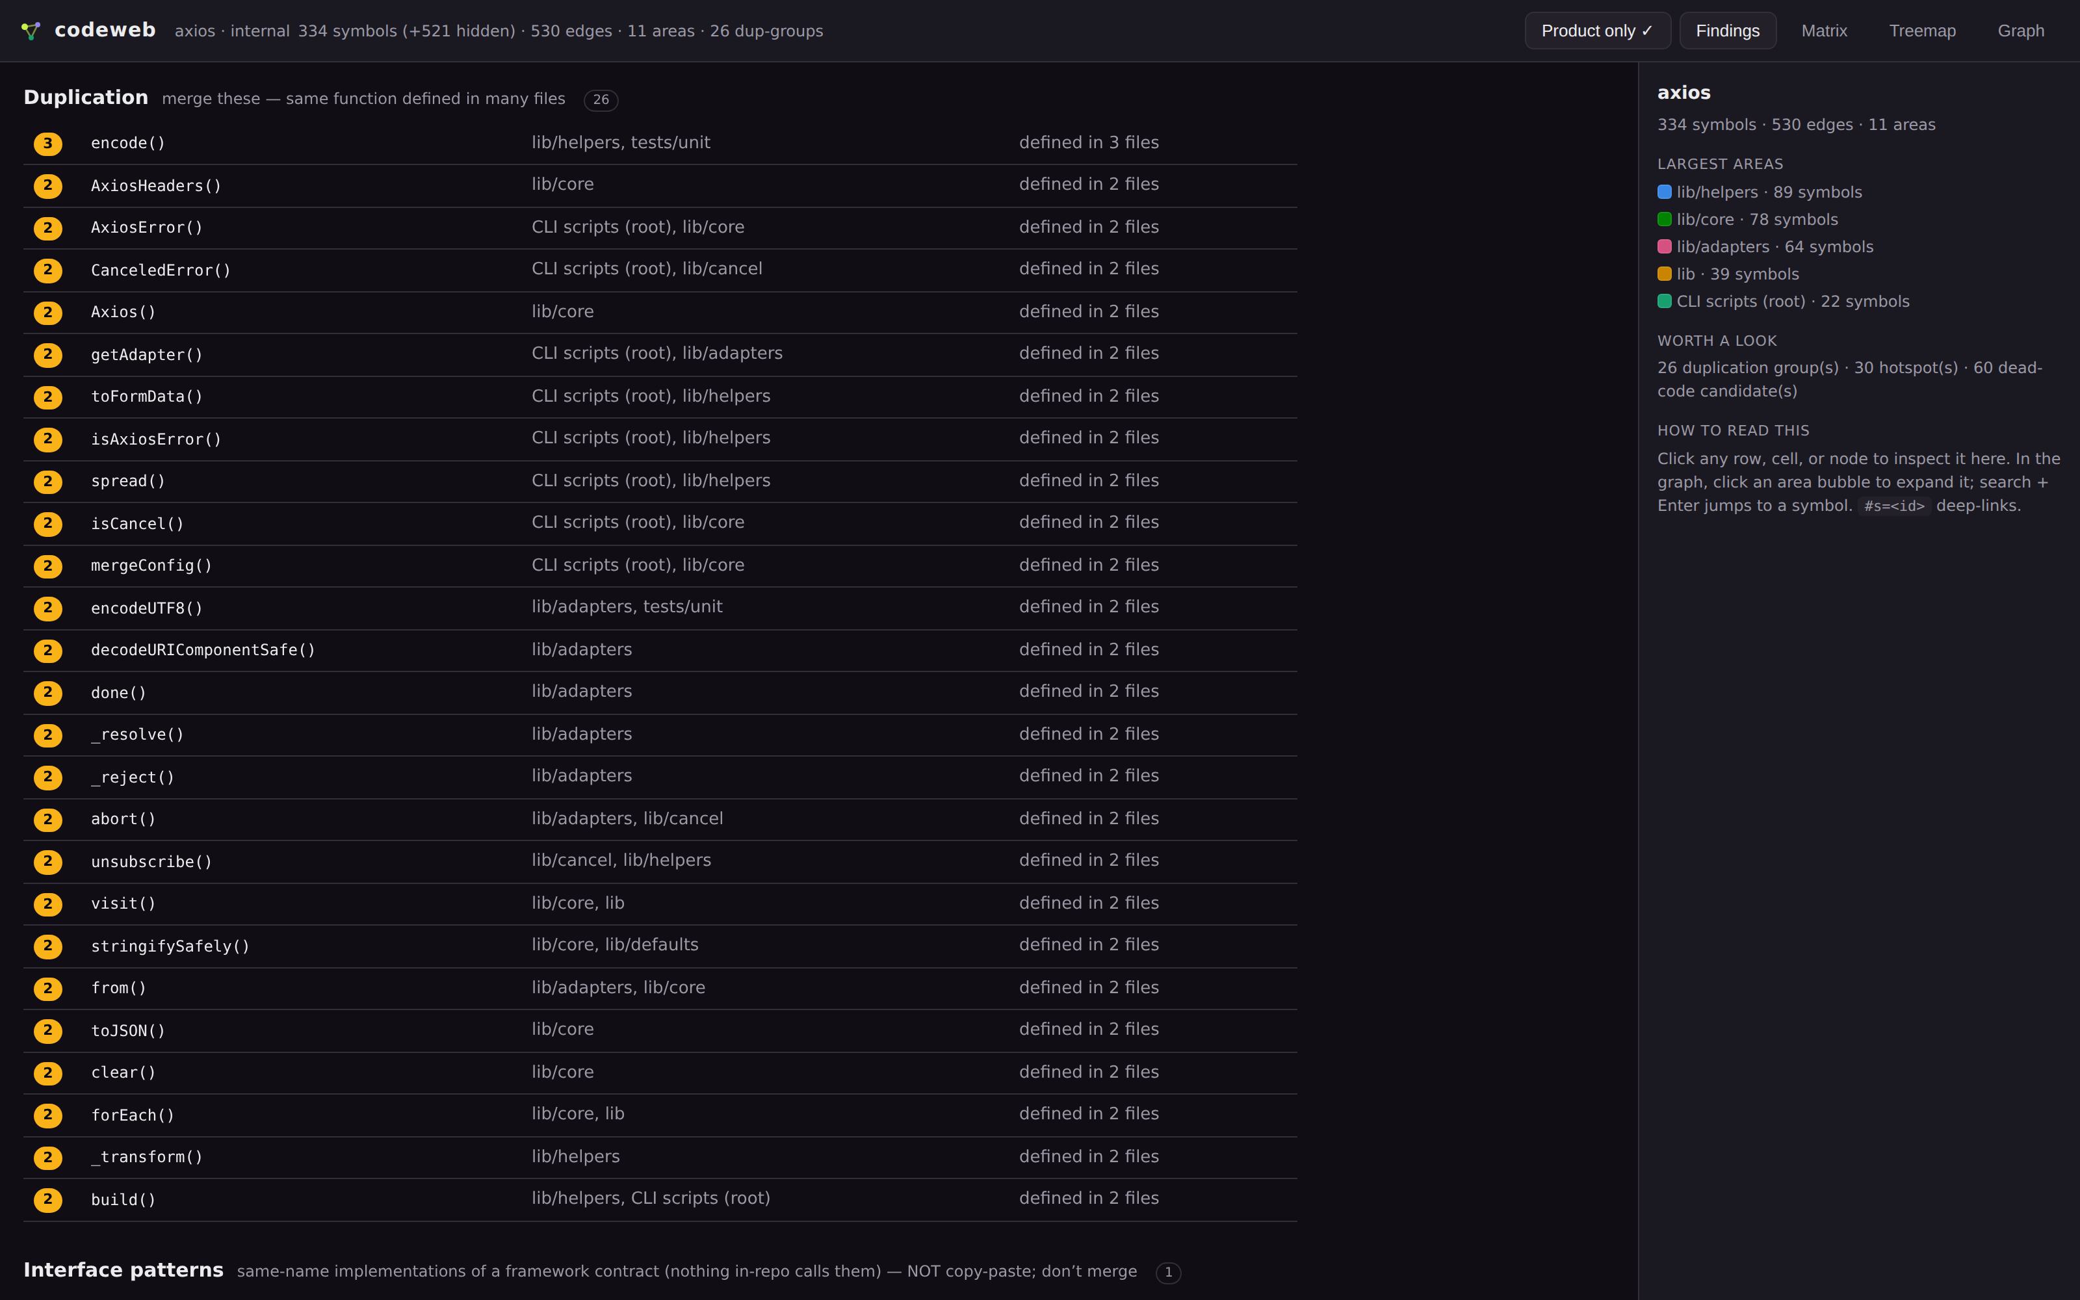The height and width of the screenshot is (1300, 2080).
Task: Click 'lib/adapters, lib/cancel' areas for abort()
Action: [x=627, y=818]
